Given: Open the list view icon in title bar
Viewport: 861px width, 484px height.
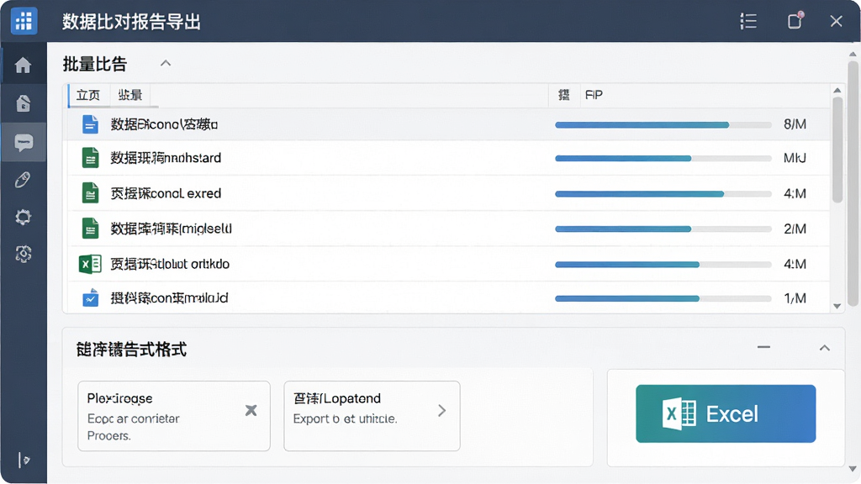Looking at the screenshot, I should 747,21.
